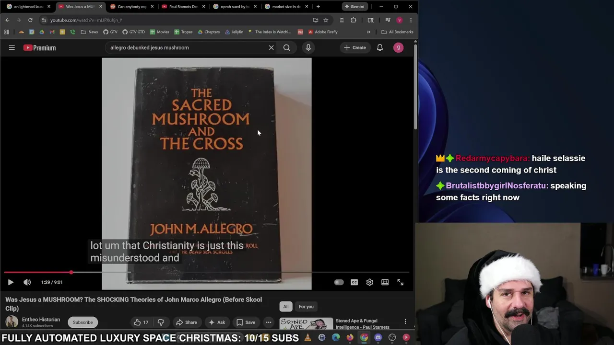Seek using the red video progress bar

pyautogui.click(x=206, y=272)
